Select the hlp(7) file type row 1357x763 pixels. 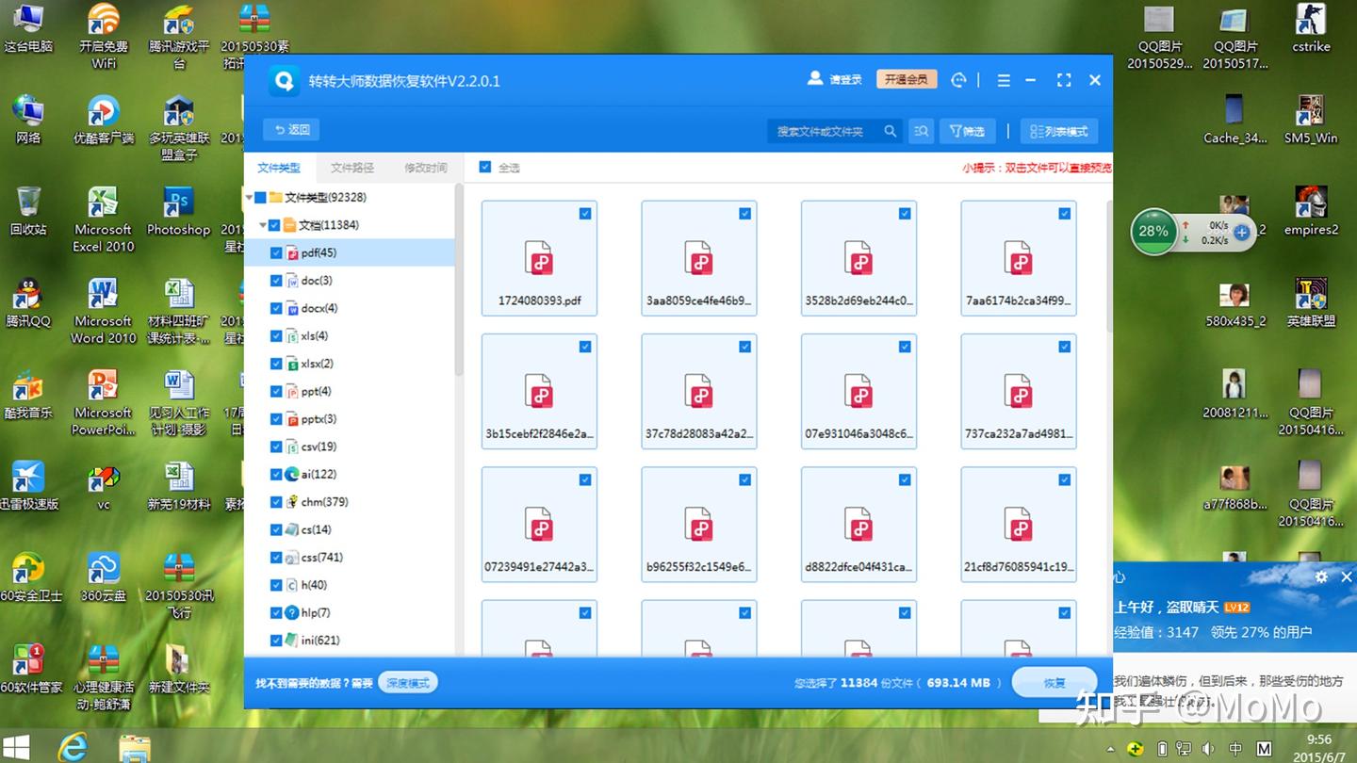[x=350, y=612]
